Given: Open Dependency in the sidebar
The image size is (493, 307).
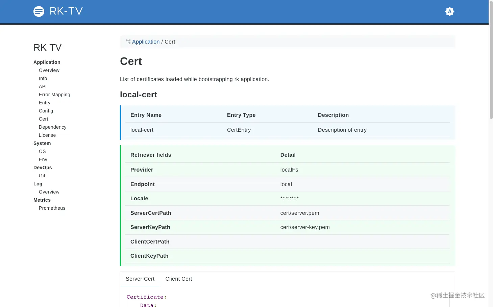Looking at the screenshot, I should click(52, 127).
